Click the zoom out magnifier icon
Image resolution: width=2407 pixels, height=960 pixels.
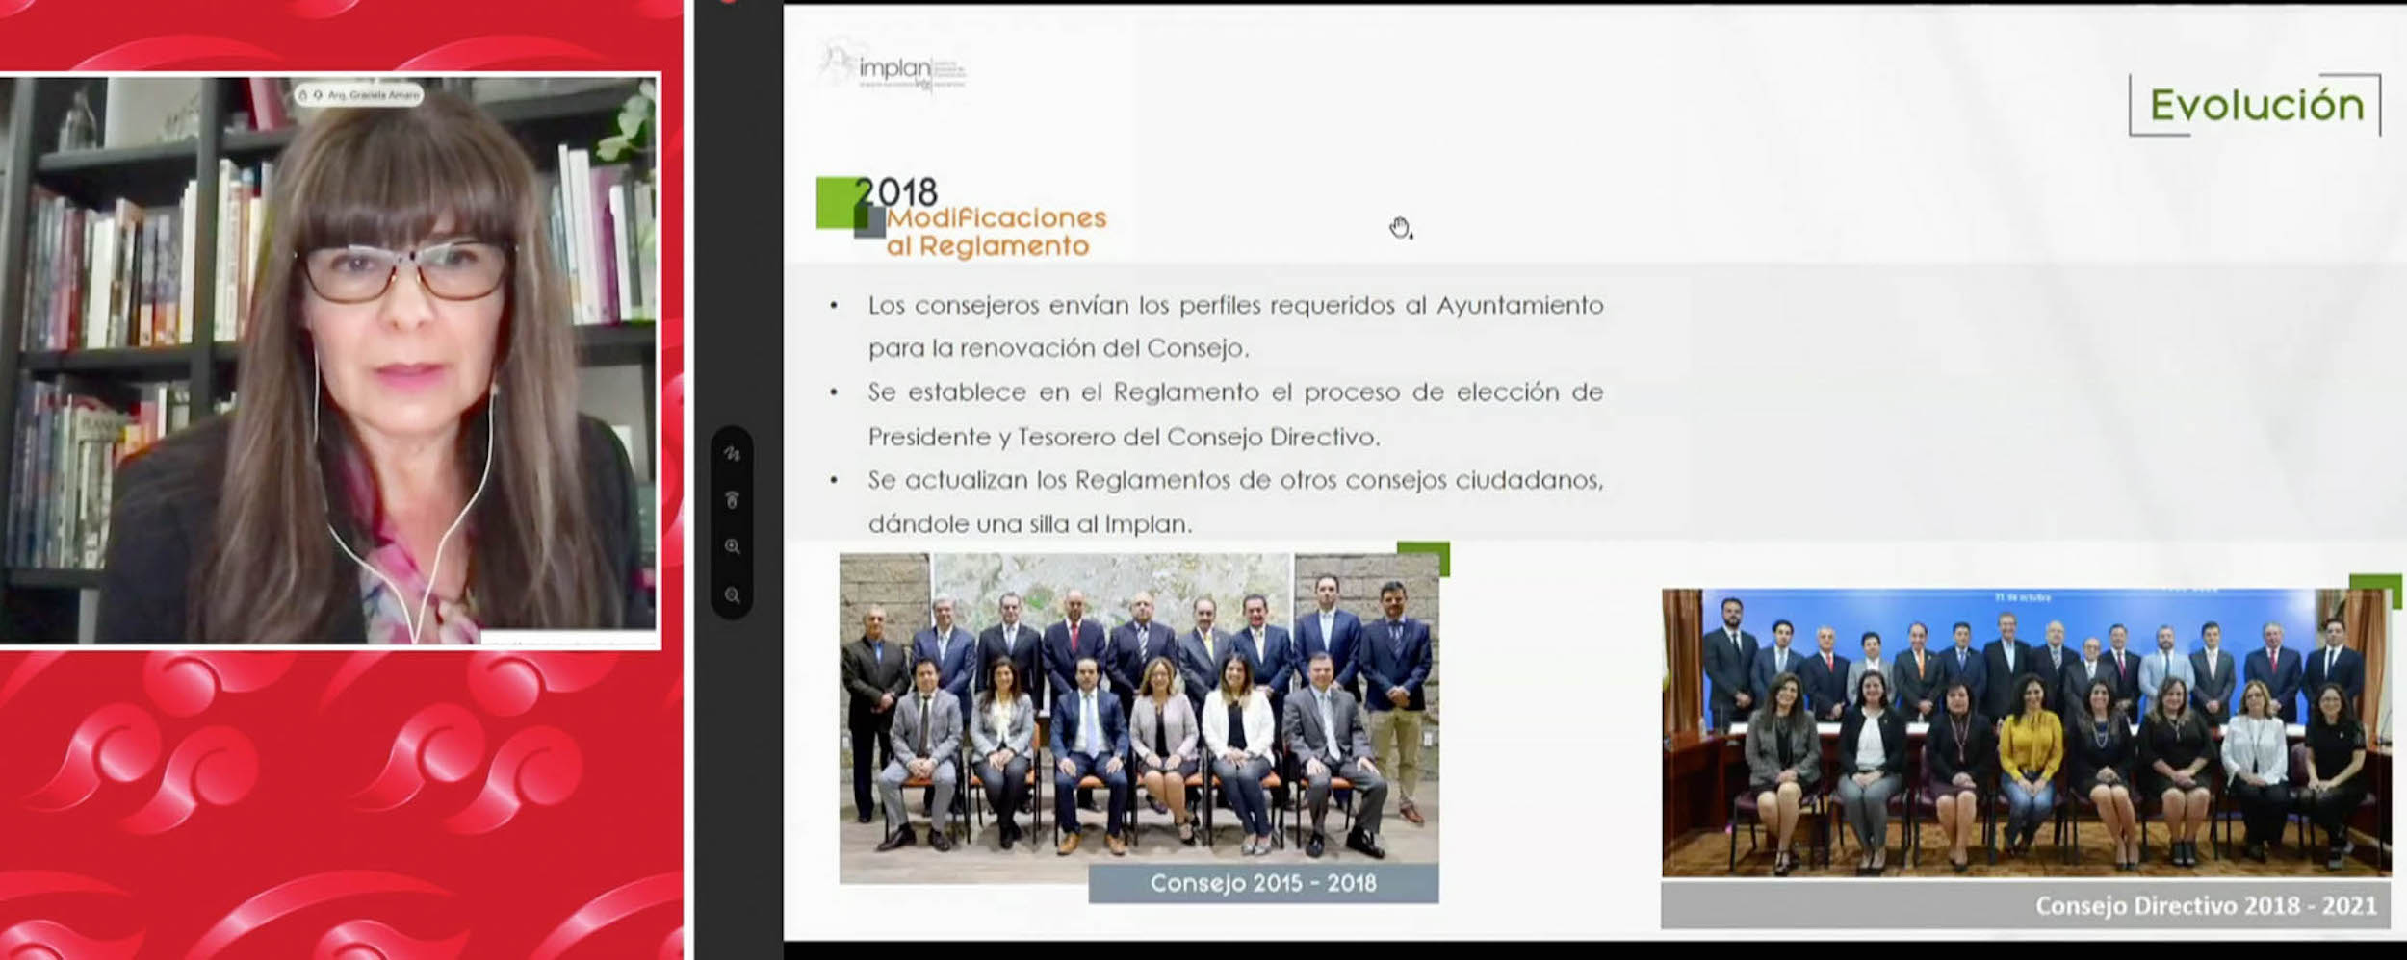732,595
